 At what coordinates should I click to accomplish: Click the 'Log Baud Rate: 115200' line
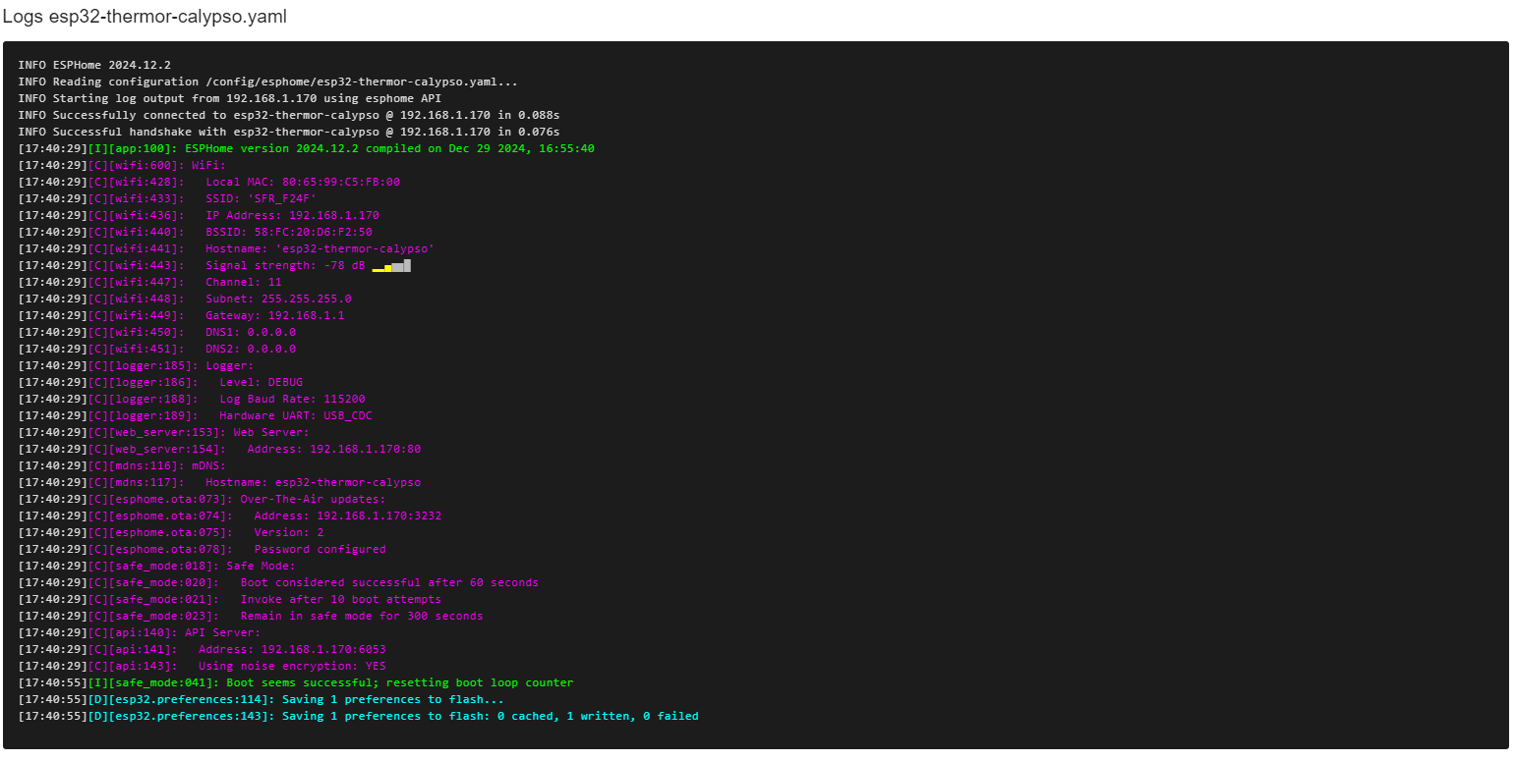click(x=192, y=399)
